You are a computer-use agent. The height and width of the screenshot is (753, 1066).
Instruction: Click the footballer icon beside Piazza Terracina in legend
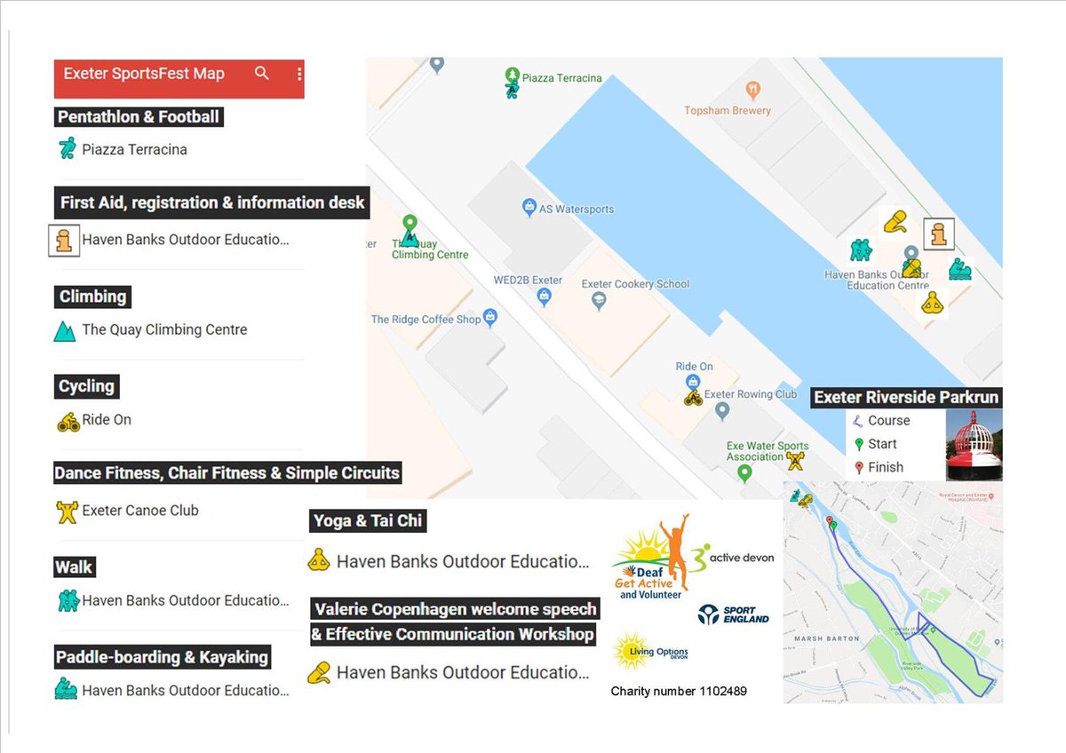[x=67, y=148]
